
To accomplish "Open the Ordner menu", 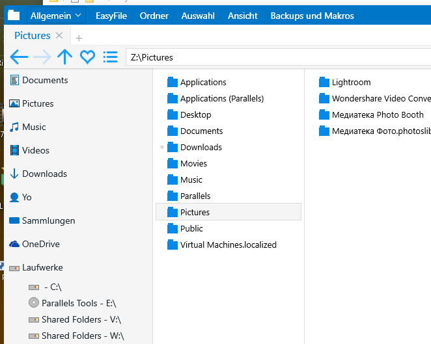I will (x=154, y=16).
